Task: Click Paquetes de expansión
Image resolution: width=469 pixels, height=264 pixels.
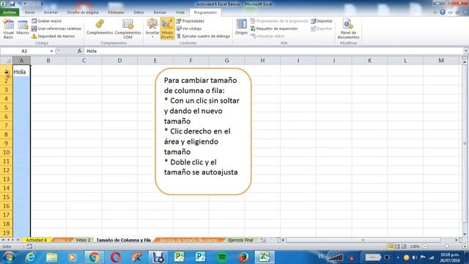Action: pyautogui.click(x=273, y=29)
